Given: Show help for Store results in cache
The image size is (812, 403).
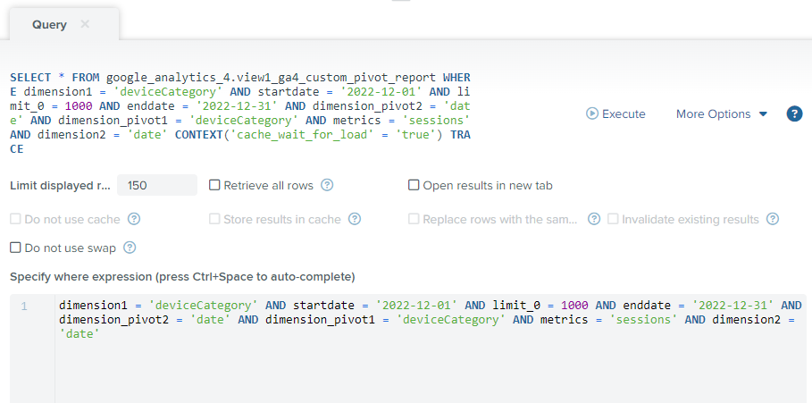Looking at the screenshot, I should pos(355,219).
